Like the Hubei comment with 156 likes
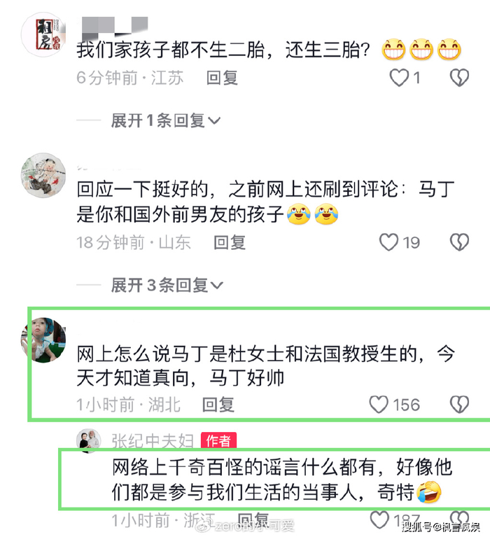 click(379, 405)
